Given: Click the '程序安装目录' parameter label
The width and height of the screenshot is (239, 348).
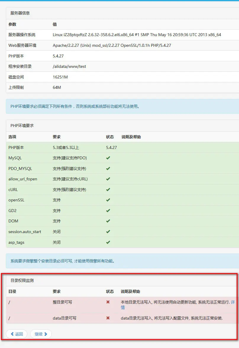Looking at the screenshot, I should tap(20, 66).
